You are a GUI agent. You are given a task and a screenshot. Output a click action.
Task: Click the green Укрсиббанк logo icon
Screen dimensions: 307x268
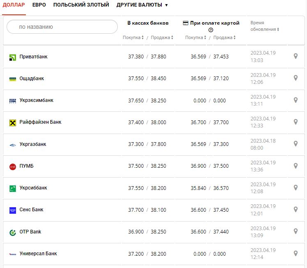(12, 188)
